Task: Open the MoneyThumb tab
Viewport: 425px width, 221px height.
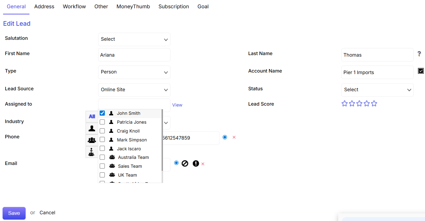Action: [x=133, y=7]
